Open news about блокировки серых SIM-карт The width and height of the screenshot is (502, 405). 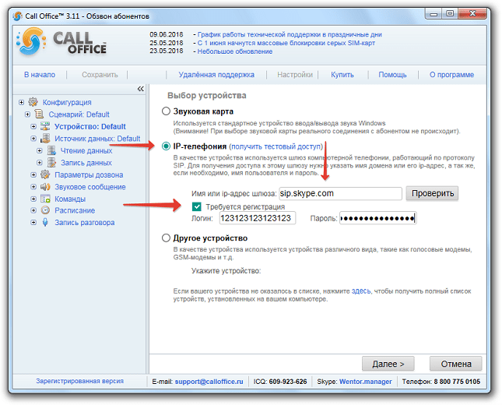click(x=286, y=43)
